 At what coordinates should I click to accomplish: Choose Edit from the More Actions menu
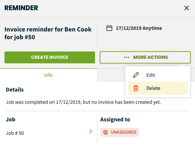[x=158, y=75]
